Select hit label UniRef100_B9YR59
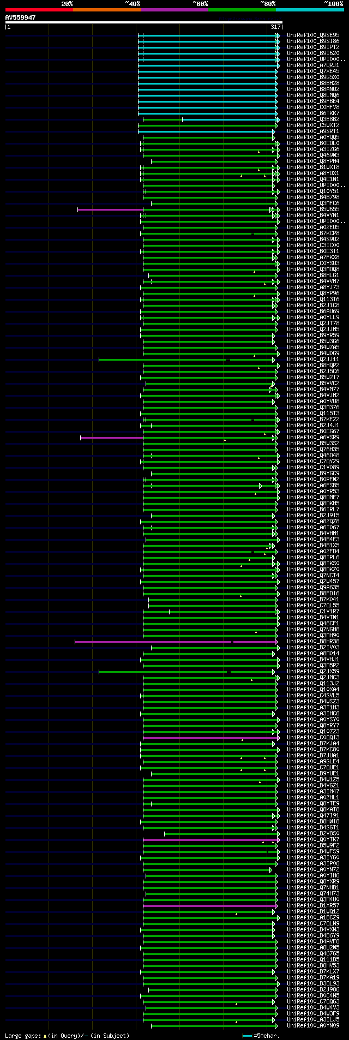Image resolution: width=349 pixels, height=1040 pixels. 313,335
